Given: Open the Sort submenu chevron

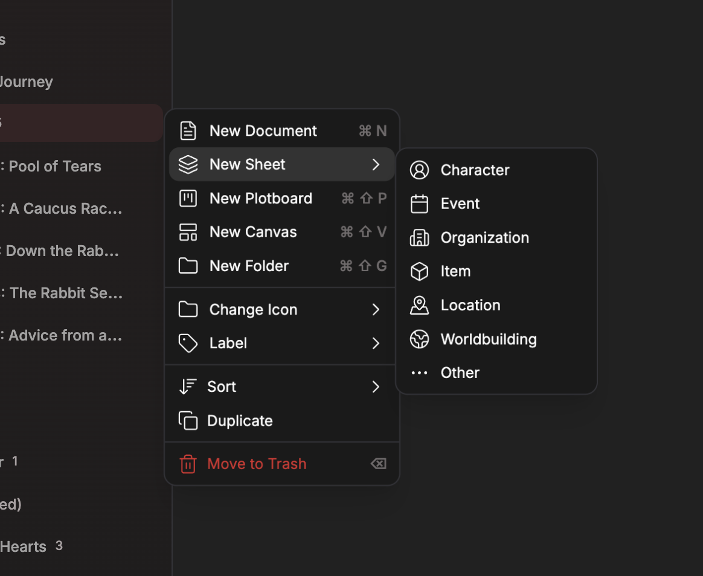Looking at the screenshot, I should (x=376, y=386).
